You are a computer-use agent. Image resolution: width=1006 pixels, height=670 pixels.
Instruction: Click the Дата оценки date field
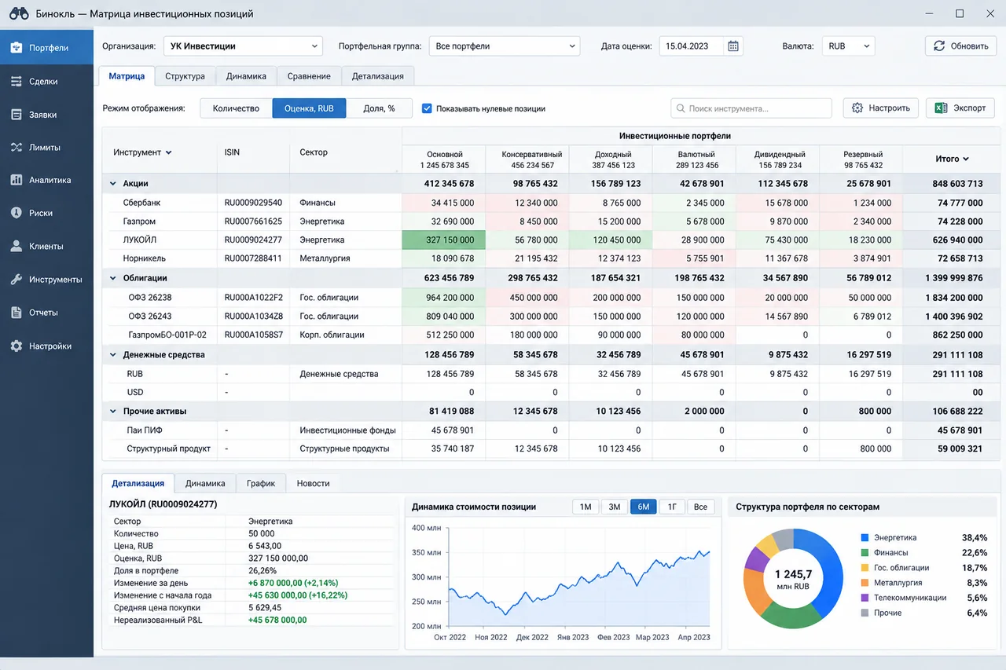point(701,46)
